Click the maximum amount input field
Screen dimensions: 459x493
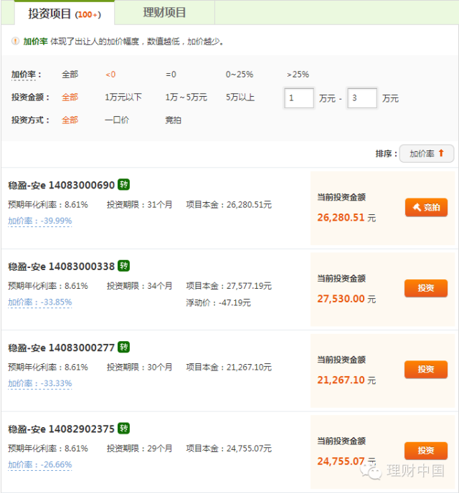362,98
